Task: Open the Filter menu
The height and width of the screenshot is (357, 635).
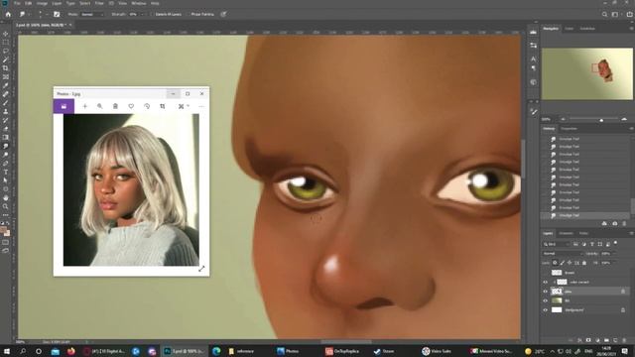Action: (99, 3)
